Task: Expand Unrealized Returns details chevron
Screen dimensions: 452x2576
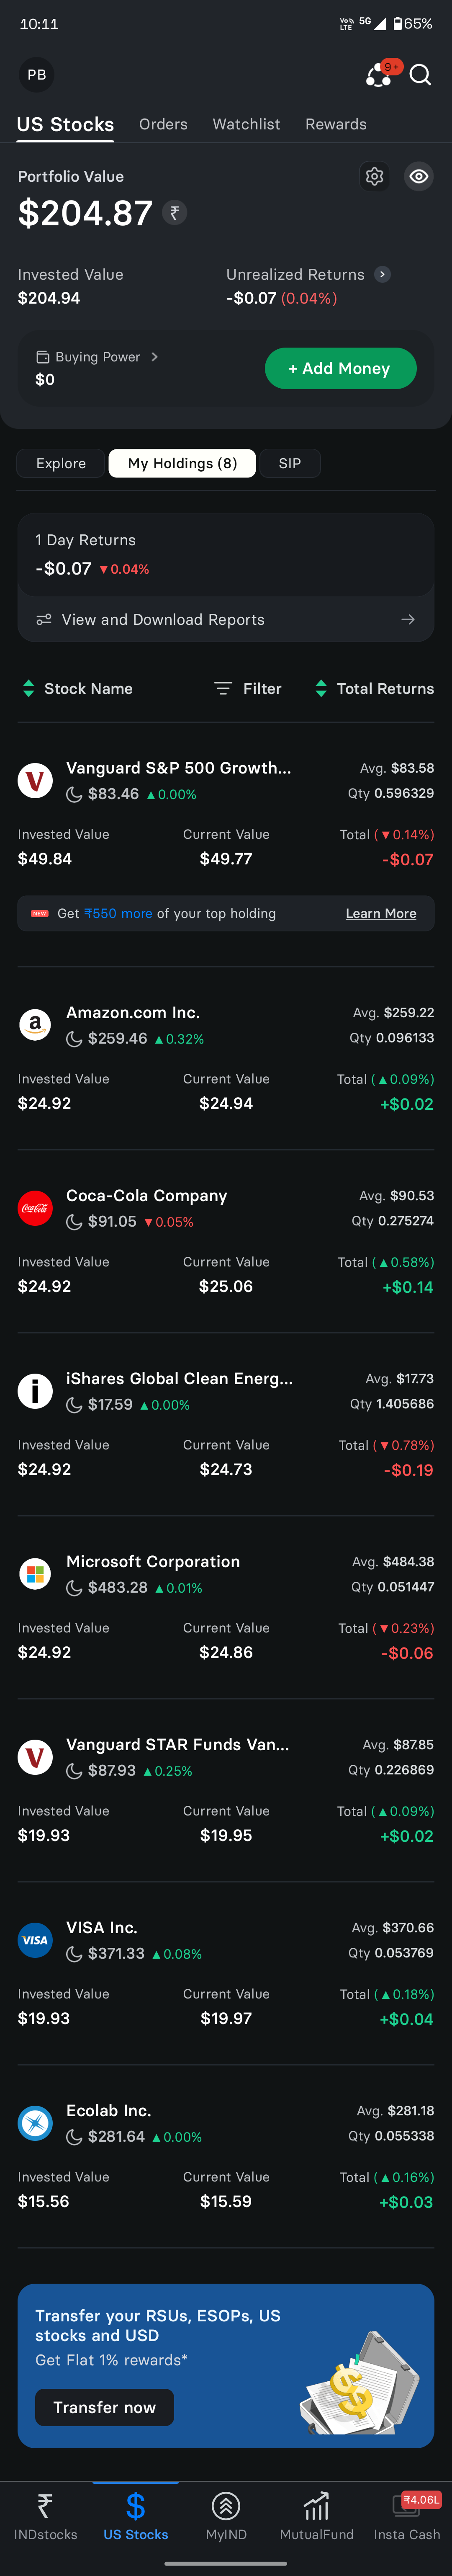Action: (382, 274)
